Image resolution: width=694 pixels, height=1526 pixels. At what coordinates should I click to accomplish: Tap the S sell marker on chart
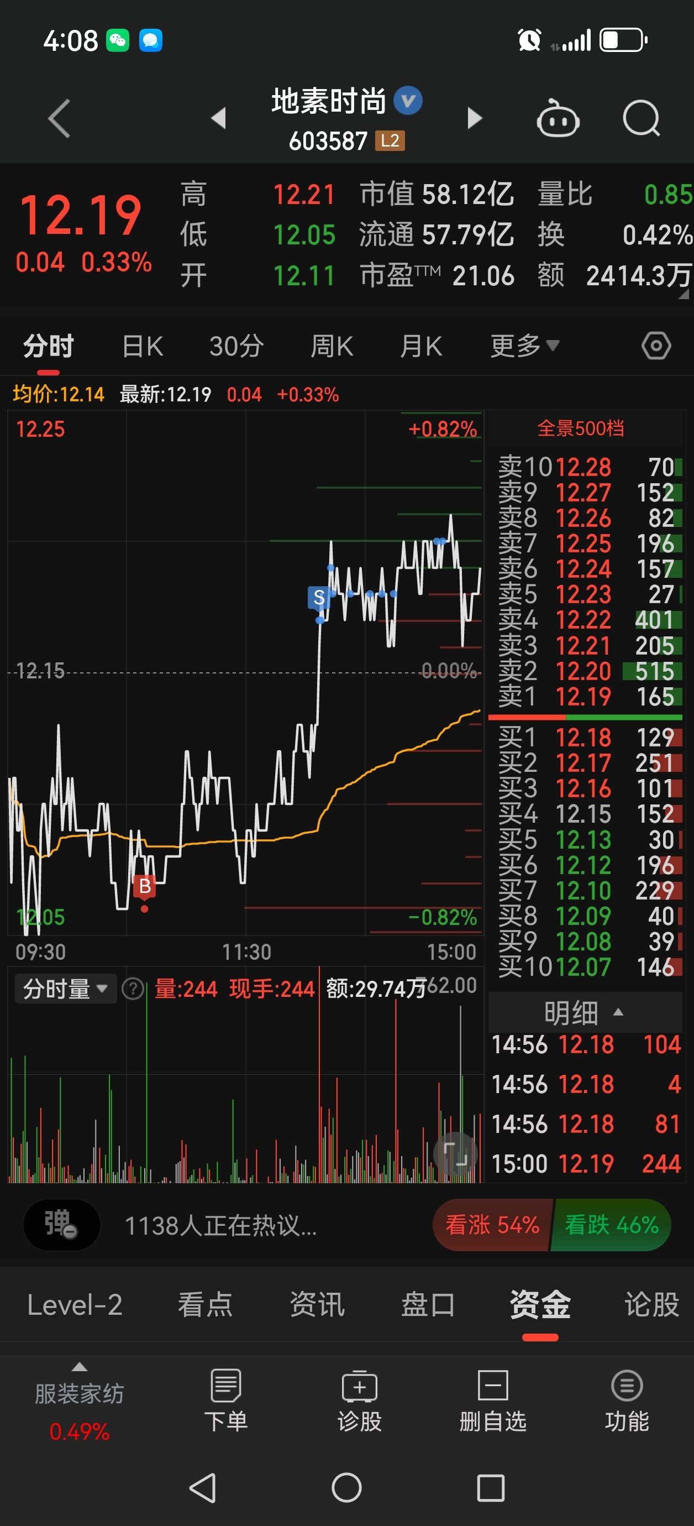point(319,598)
